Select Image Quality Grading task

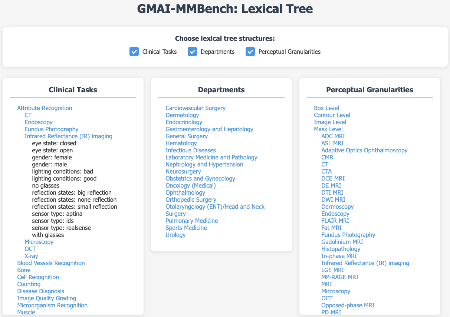click(47, 298)
